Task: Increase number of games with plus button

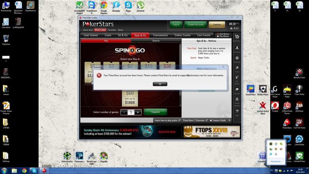Action: pyautogui.click(x=138, y=112)
